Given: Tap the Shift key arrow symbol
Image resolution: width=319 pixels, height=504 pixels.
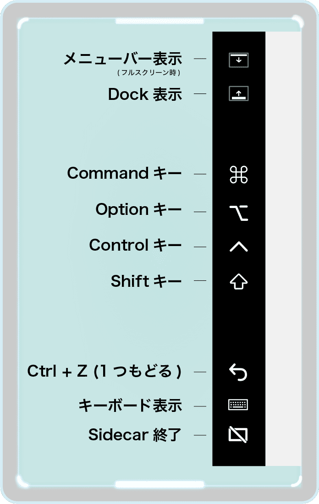Looking at the screenshot, I should (239, 282).
